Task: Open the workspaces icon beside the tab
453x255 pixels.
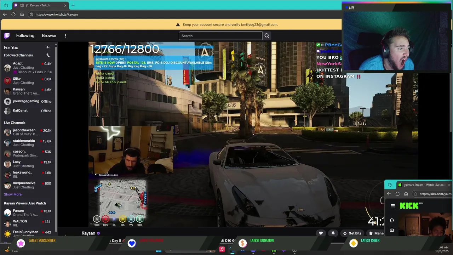Action: (6, 5)
